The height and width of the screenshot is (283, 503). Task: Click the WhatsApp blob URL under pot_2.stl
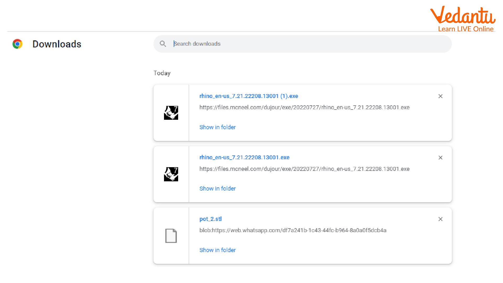[x=293, y=230]
